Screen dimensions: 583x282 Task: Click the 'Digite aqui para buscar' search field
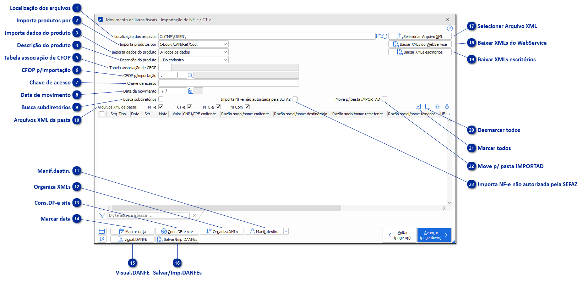[148, 215]
